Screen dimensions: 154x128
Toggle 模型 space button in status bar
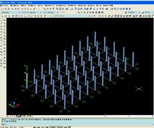tap(69, 127)
